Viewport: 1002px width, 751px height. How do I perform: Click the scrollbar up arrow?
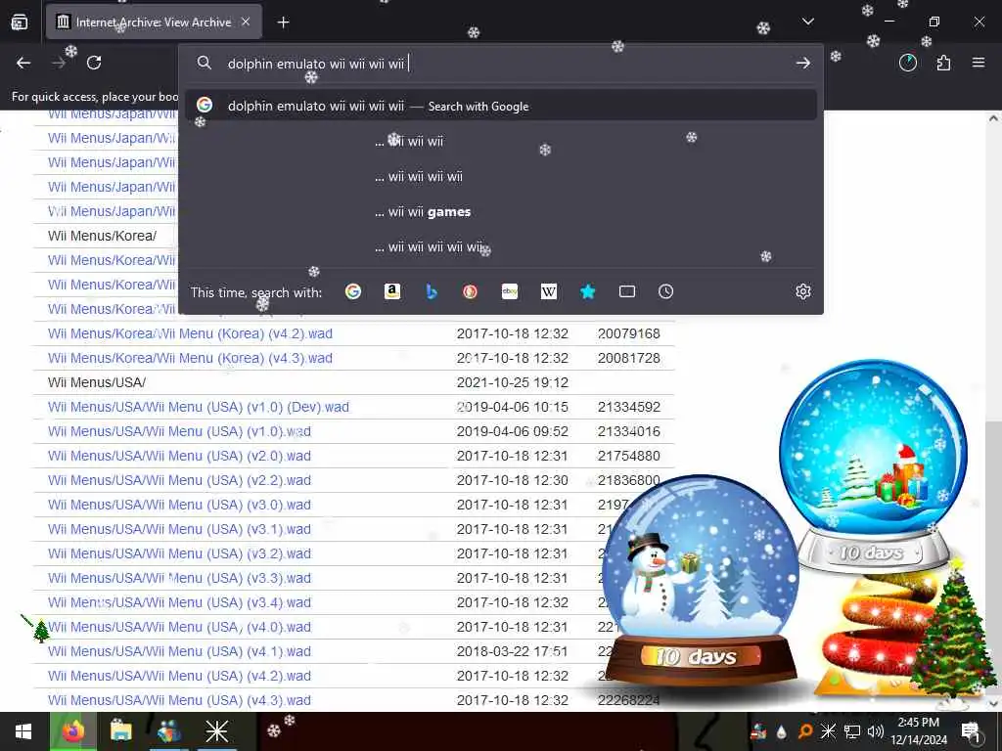(x=993, y=118)
